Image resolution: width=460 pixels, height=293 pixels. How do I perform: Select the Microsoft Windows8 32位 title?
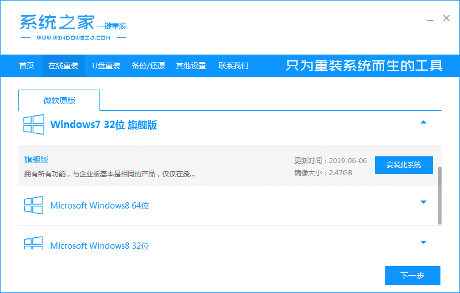(x=99, y=245)
